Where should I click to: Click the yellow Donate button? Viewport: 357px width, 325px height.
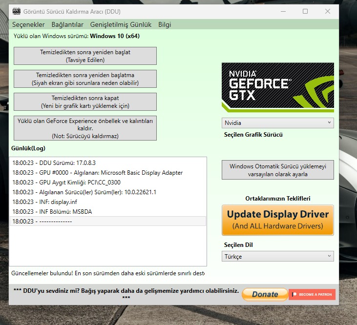[265, 294]
